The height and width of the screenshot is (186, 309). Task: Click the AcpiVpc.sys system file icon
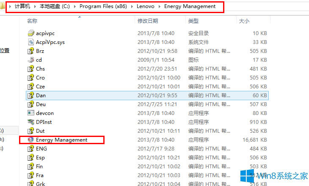tap(31, 42)
